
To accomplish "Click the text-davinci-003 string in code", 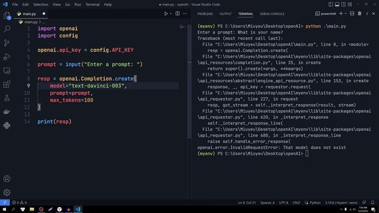I will click(97, 86).
